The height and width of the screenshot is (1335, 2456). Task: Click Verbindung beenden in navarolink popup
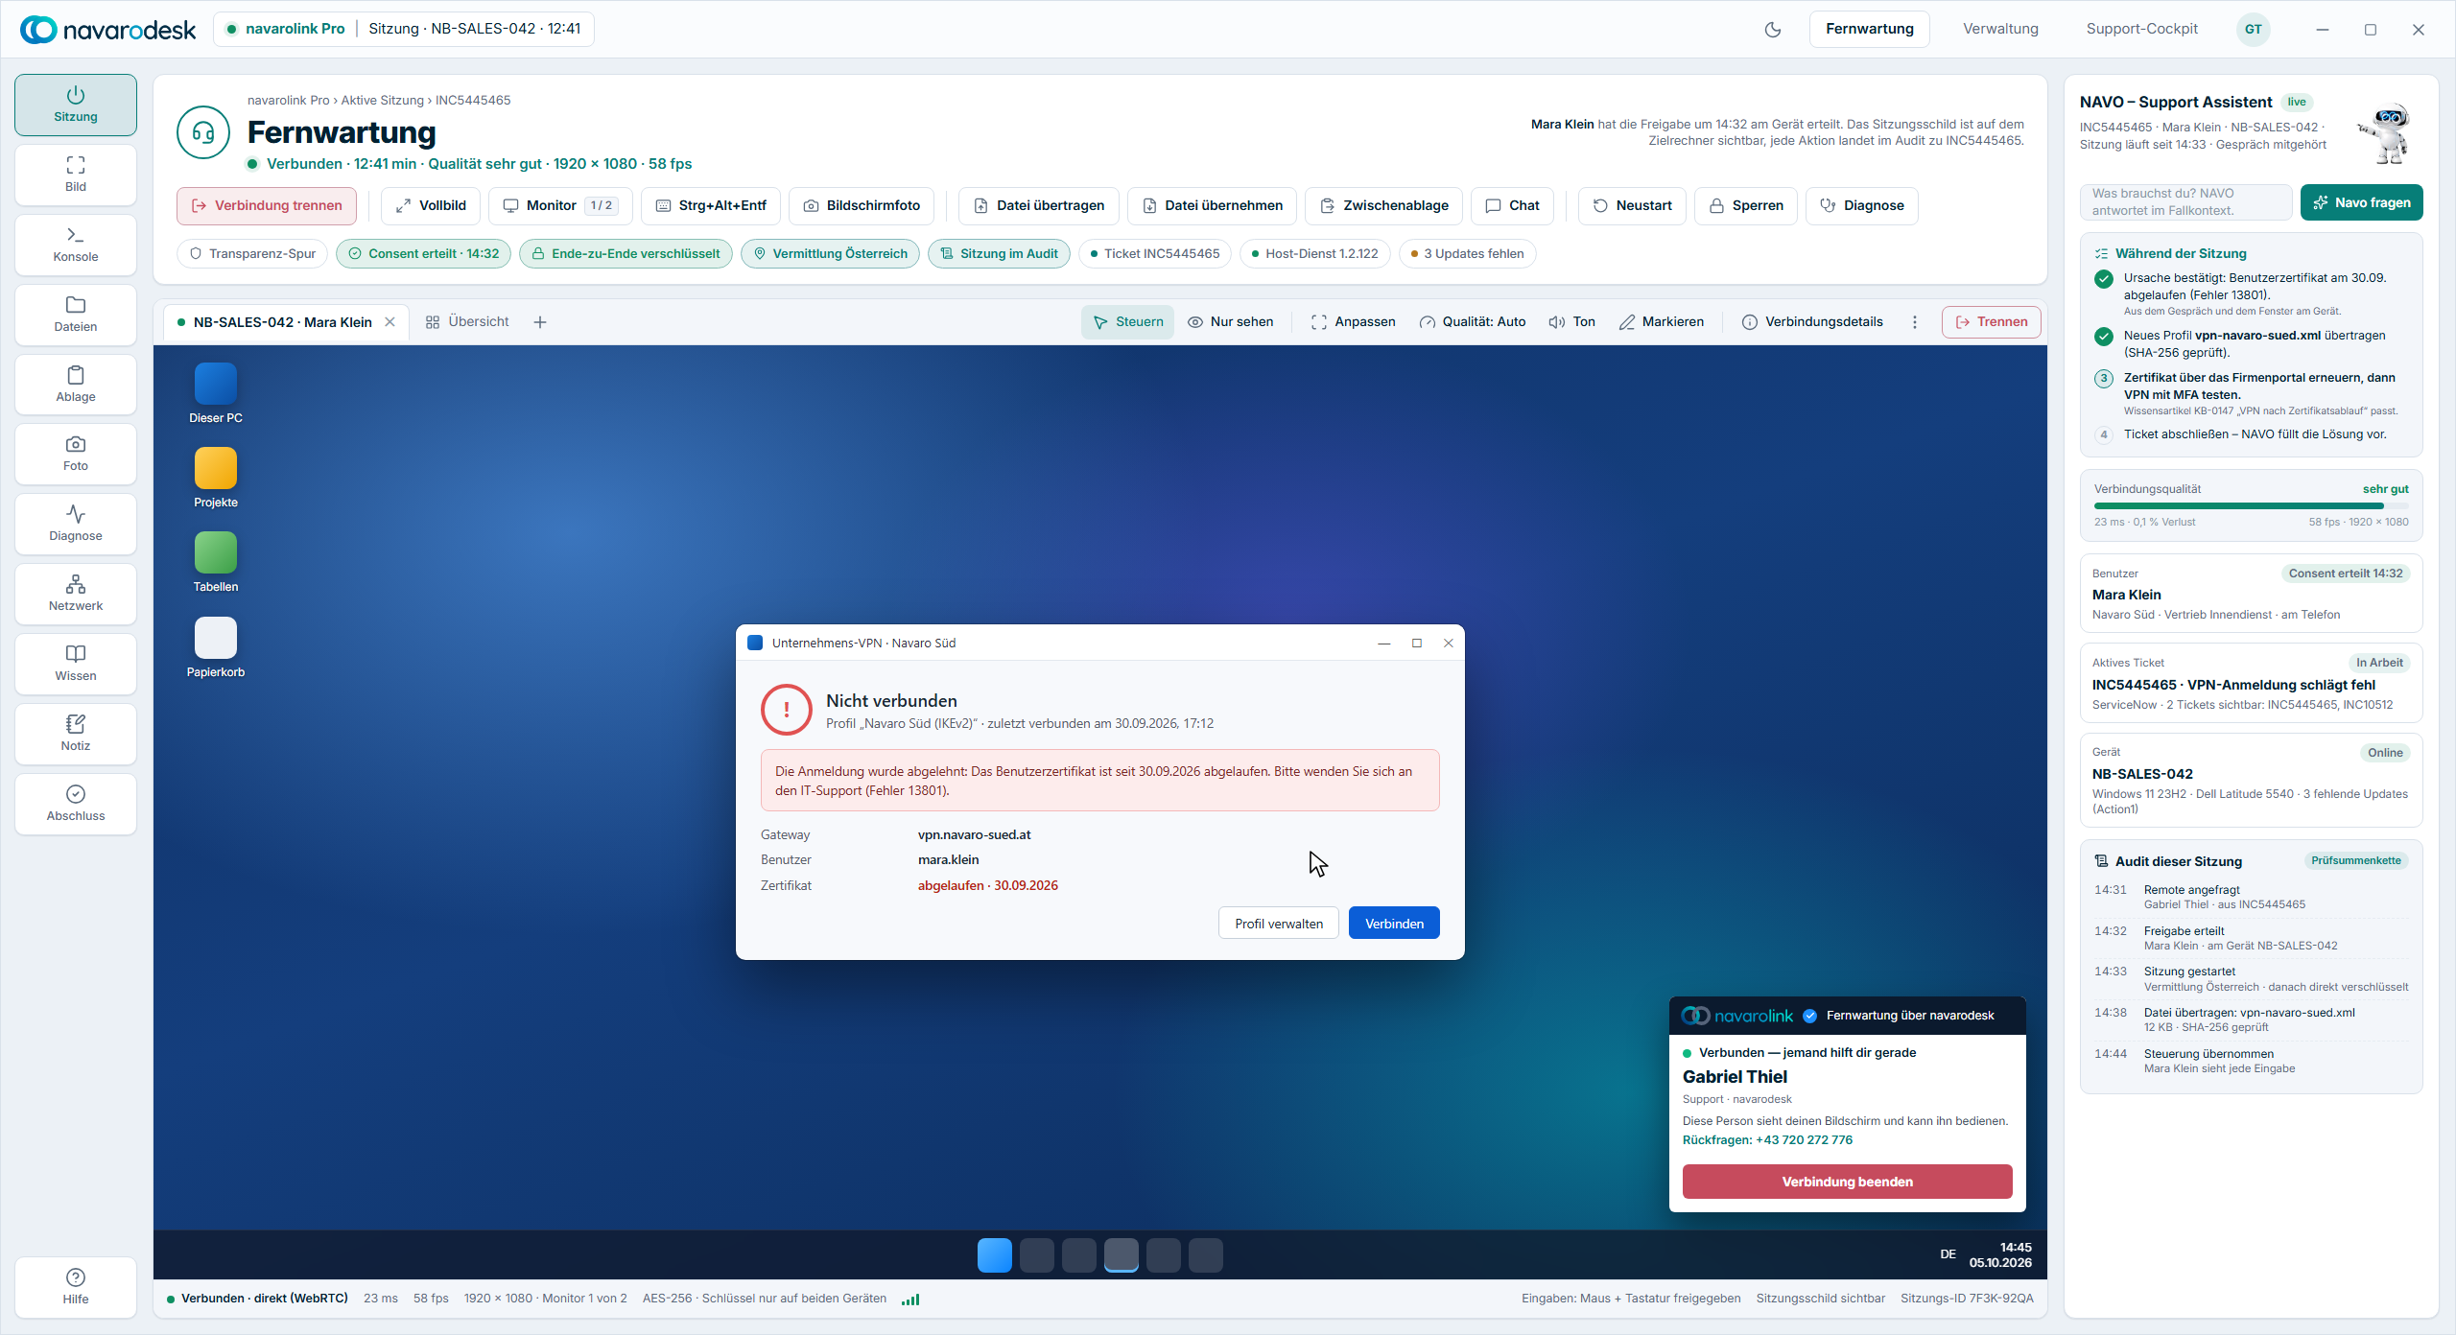pos(1847,1182)
